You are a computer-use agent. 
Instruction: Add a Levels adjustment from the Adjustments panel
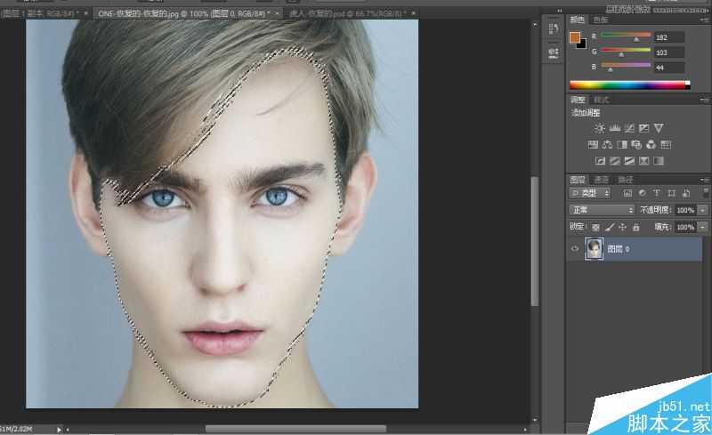point(614,129)
